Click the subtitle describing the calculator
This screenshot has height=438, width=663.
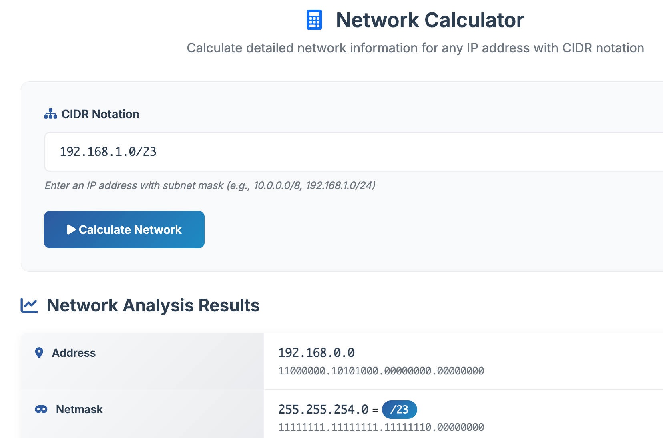(415, 48)
